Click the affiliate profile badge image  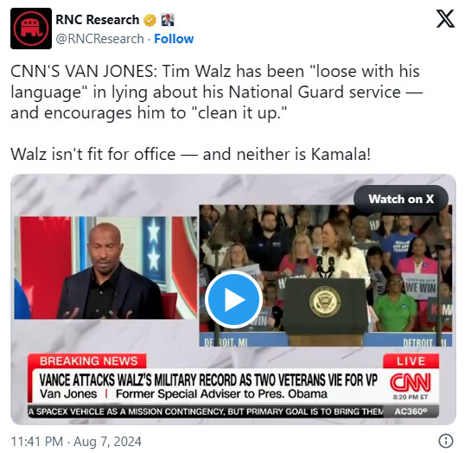pos(168,20)
